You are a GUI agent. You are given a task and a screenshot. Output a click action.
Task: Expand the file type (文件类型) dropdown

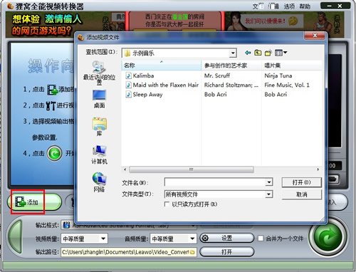pos(268,194)
